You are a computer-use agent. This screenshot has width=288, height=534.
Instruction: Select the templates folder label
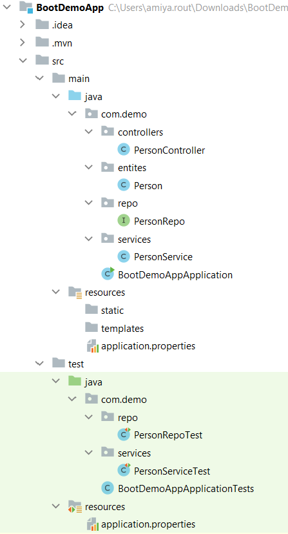coord(122,328)
